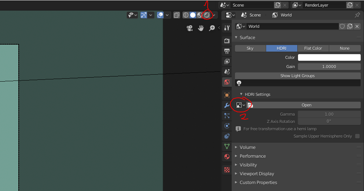This screenshot has width=364, height=191.
Task: Browse view layers dropdown next to RenderLayer
Action: coord(297,5)
